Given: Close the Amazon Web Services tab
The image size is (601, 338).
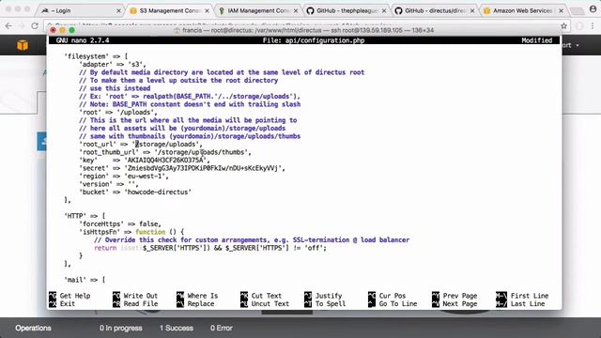Looking at the screenshot, I should (561, 10).
